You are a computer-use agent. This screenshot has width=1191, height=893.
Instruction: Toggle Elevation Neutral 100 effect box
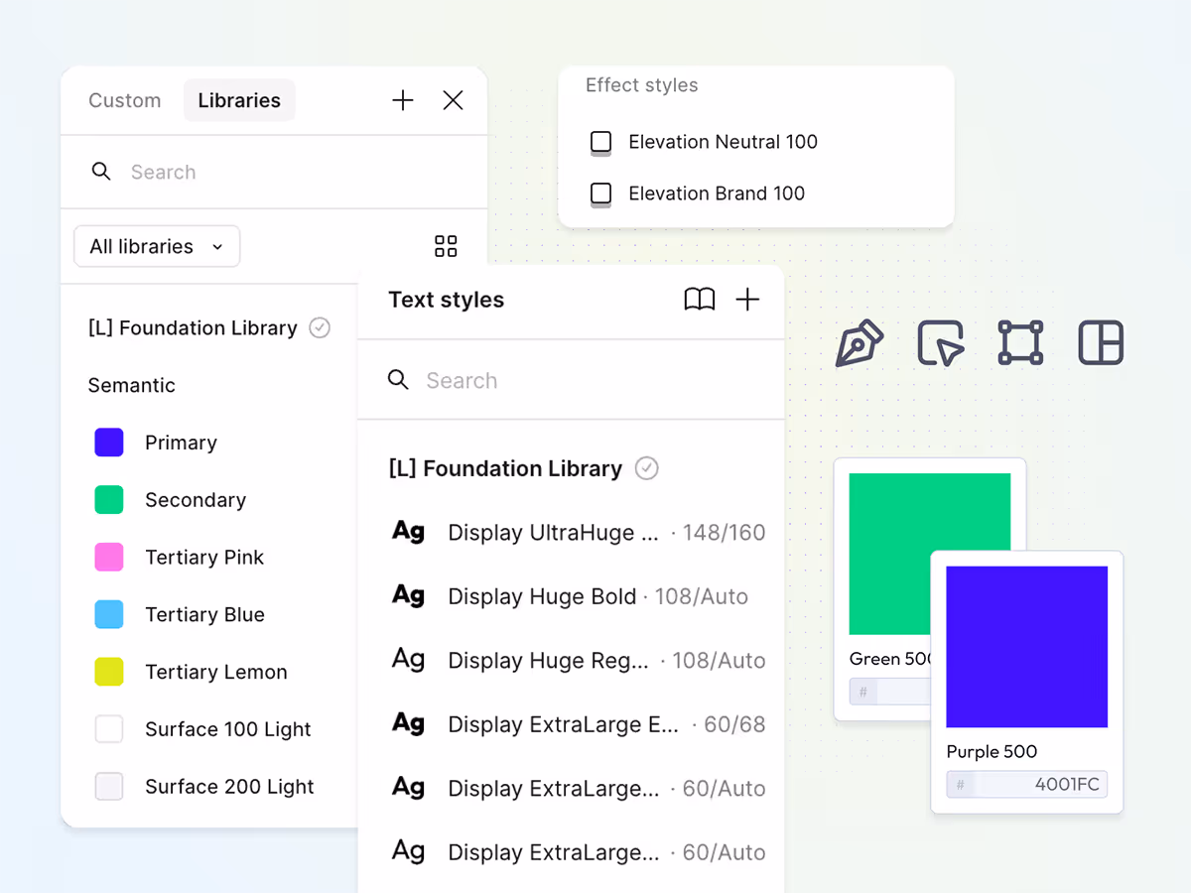click(x=601, y=143)
